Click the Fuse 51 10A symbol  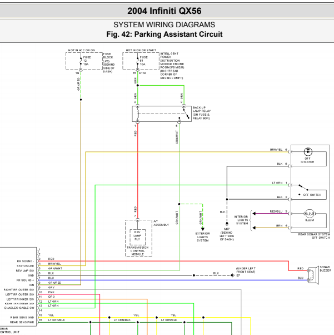(x=138, y=61)
